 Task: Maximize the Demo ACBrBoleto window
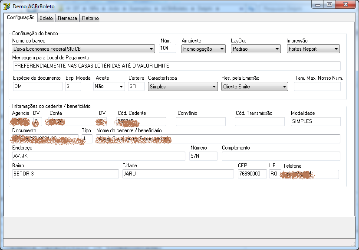coord(329,5)
